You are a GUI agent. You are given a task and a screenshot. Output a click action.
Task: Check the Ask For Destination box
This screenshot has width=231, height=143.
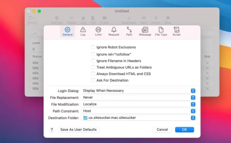point(93,80)
